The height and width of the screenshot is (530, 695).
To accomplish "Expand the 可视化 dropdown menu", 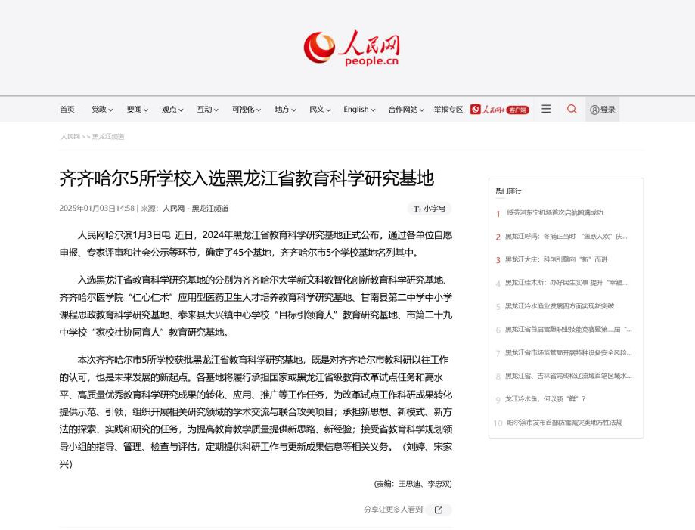I will coord(247,110).
